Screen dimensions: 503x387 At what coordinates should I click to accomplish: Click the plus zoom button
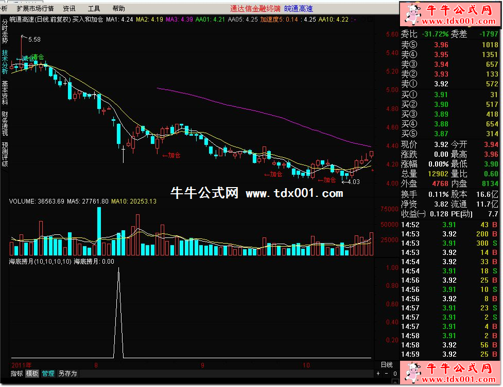click(378, 374)
